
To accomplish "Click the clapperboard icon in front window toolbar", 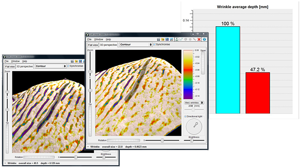I will pyautogui.click(x=159, y=39).
